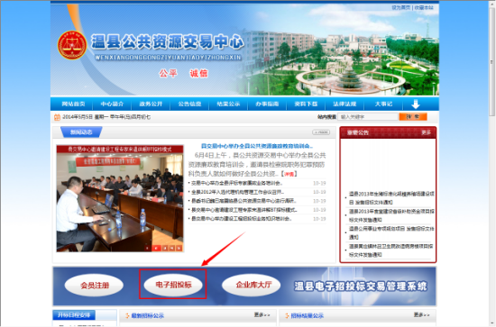Open 网站首页 in the navigation bar
Screen dimensions: 496x327
coord(73,104)
